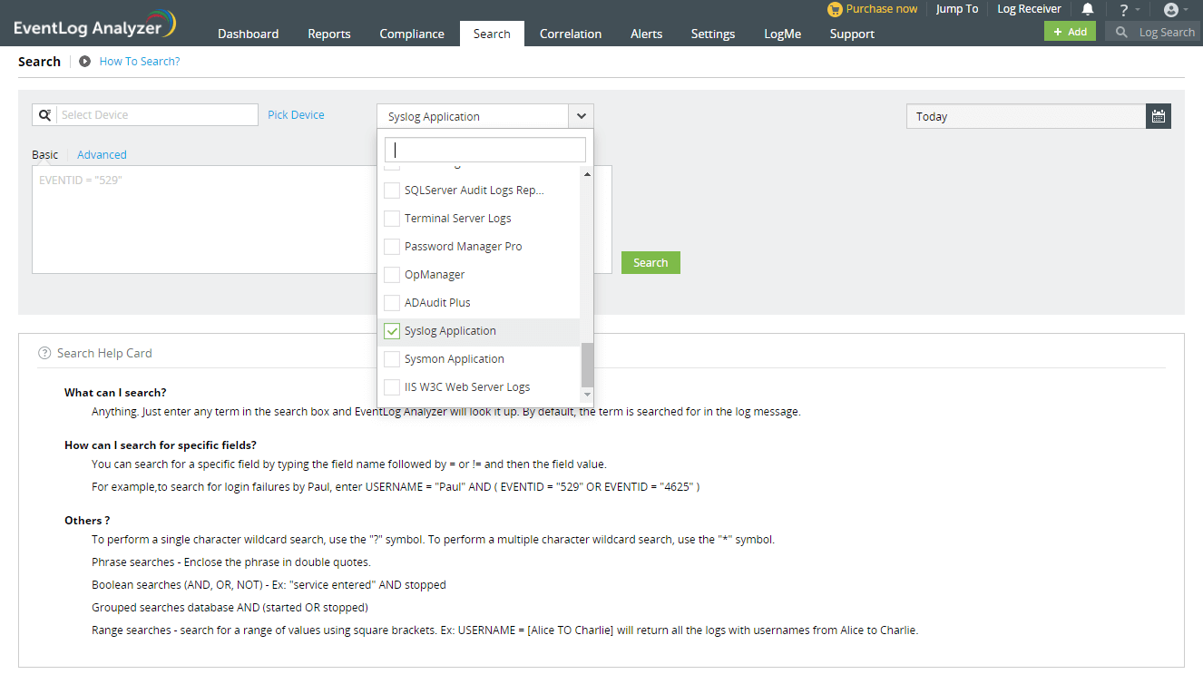
Task: Open the help question mark menu
Action: pos(1125,9)
